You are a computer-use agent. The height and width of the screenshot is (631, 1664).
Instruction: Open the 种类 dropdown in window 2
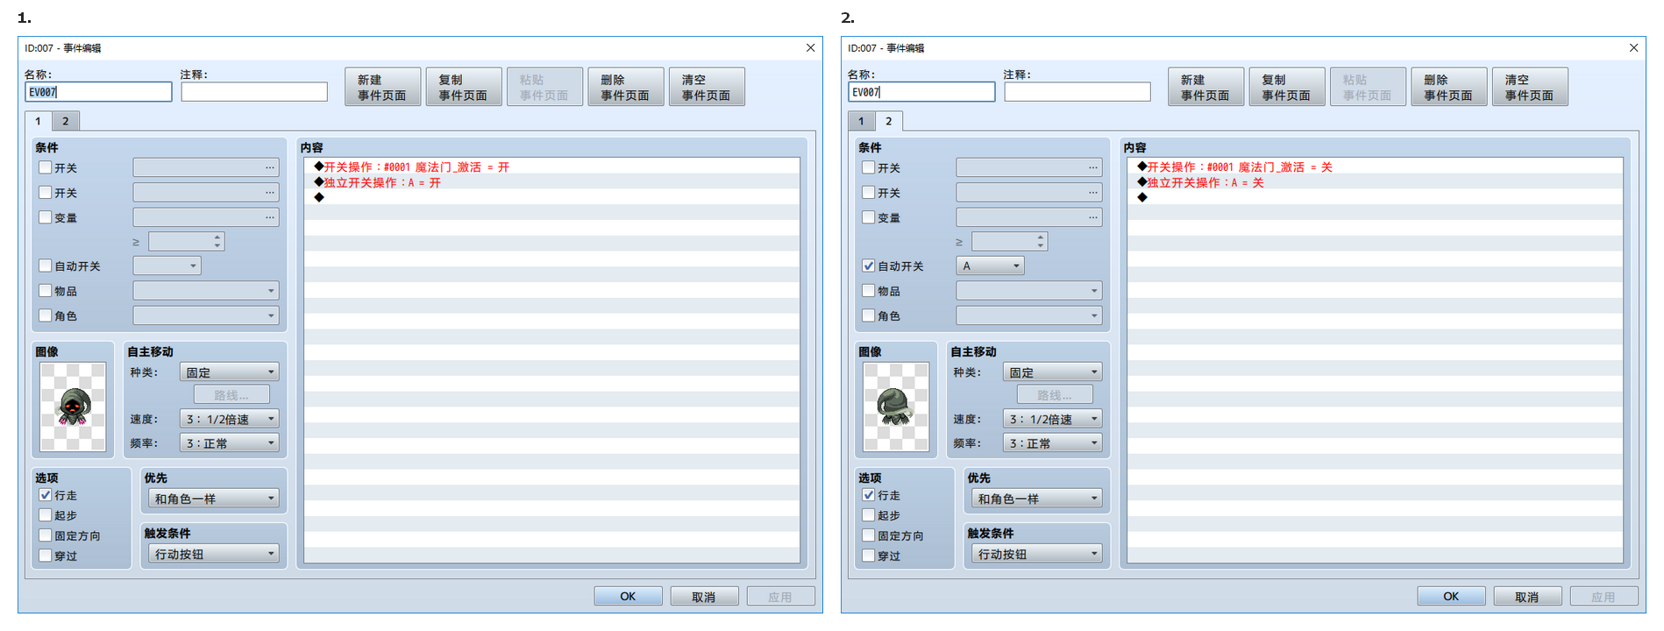[1053, 372]
